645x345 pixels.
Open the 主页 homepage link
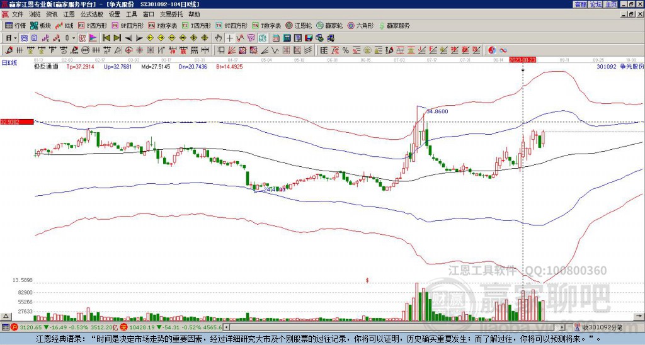coord(611,4)
